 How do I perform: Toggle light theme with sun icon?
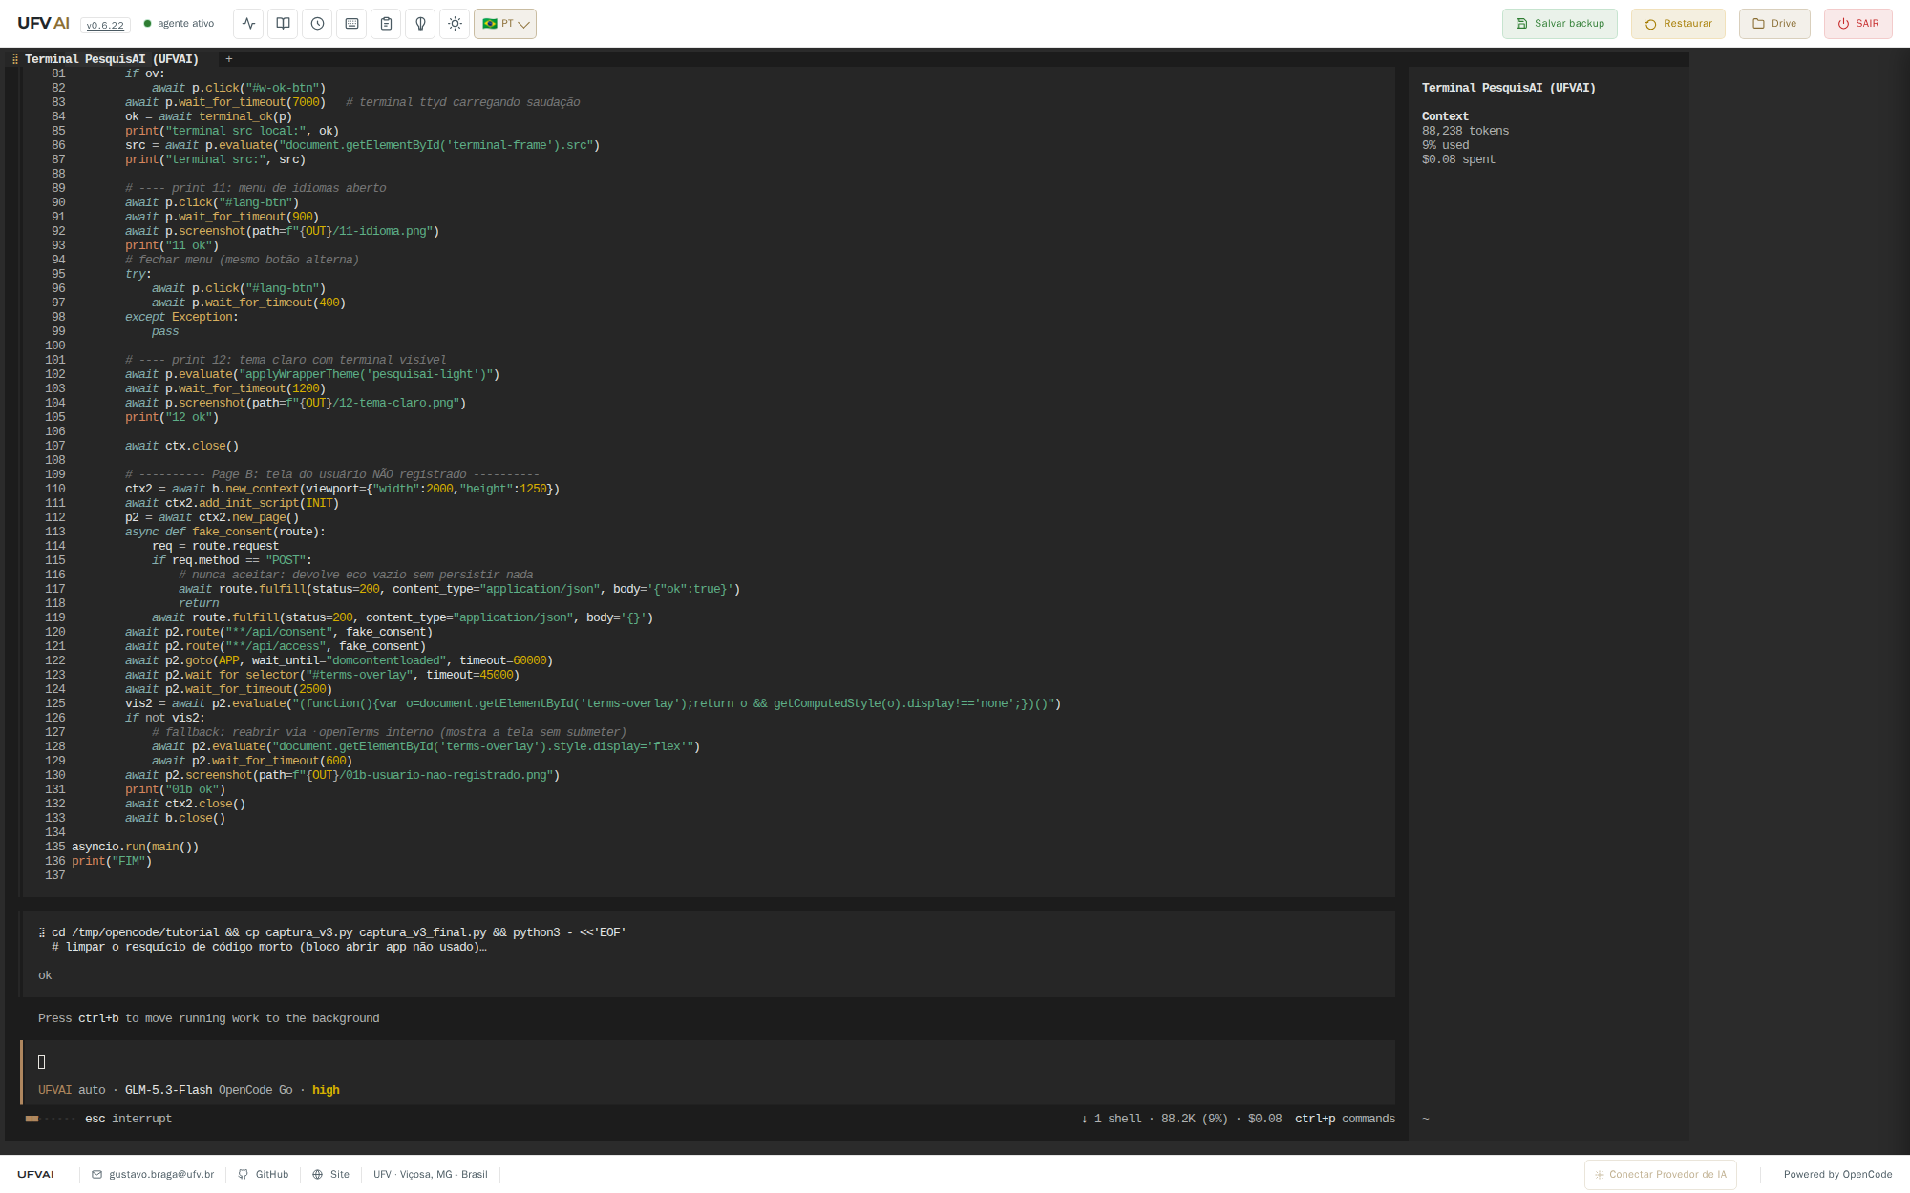[x=455, y=24]
